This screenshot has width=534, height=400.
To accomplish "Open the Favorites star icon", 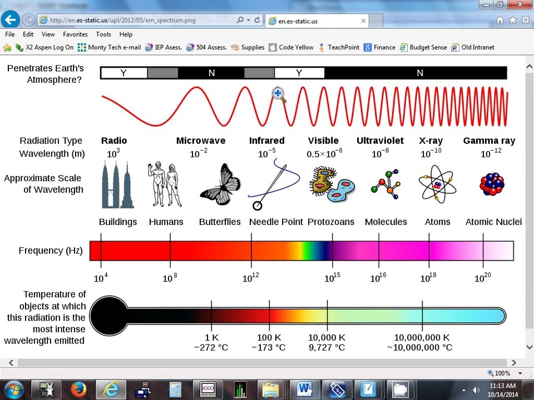I will [512, 20].
